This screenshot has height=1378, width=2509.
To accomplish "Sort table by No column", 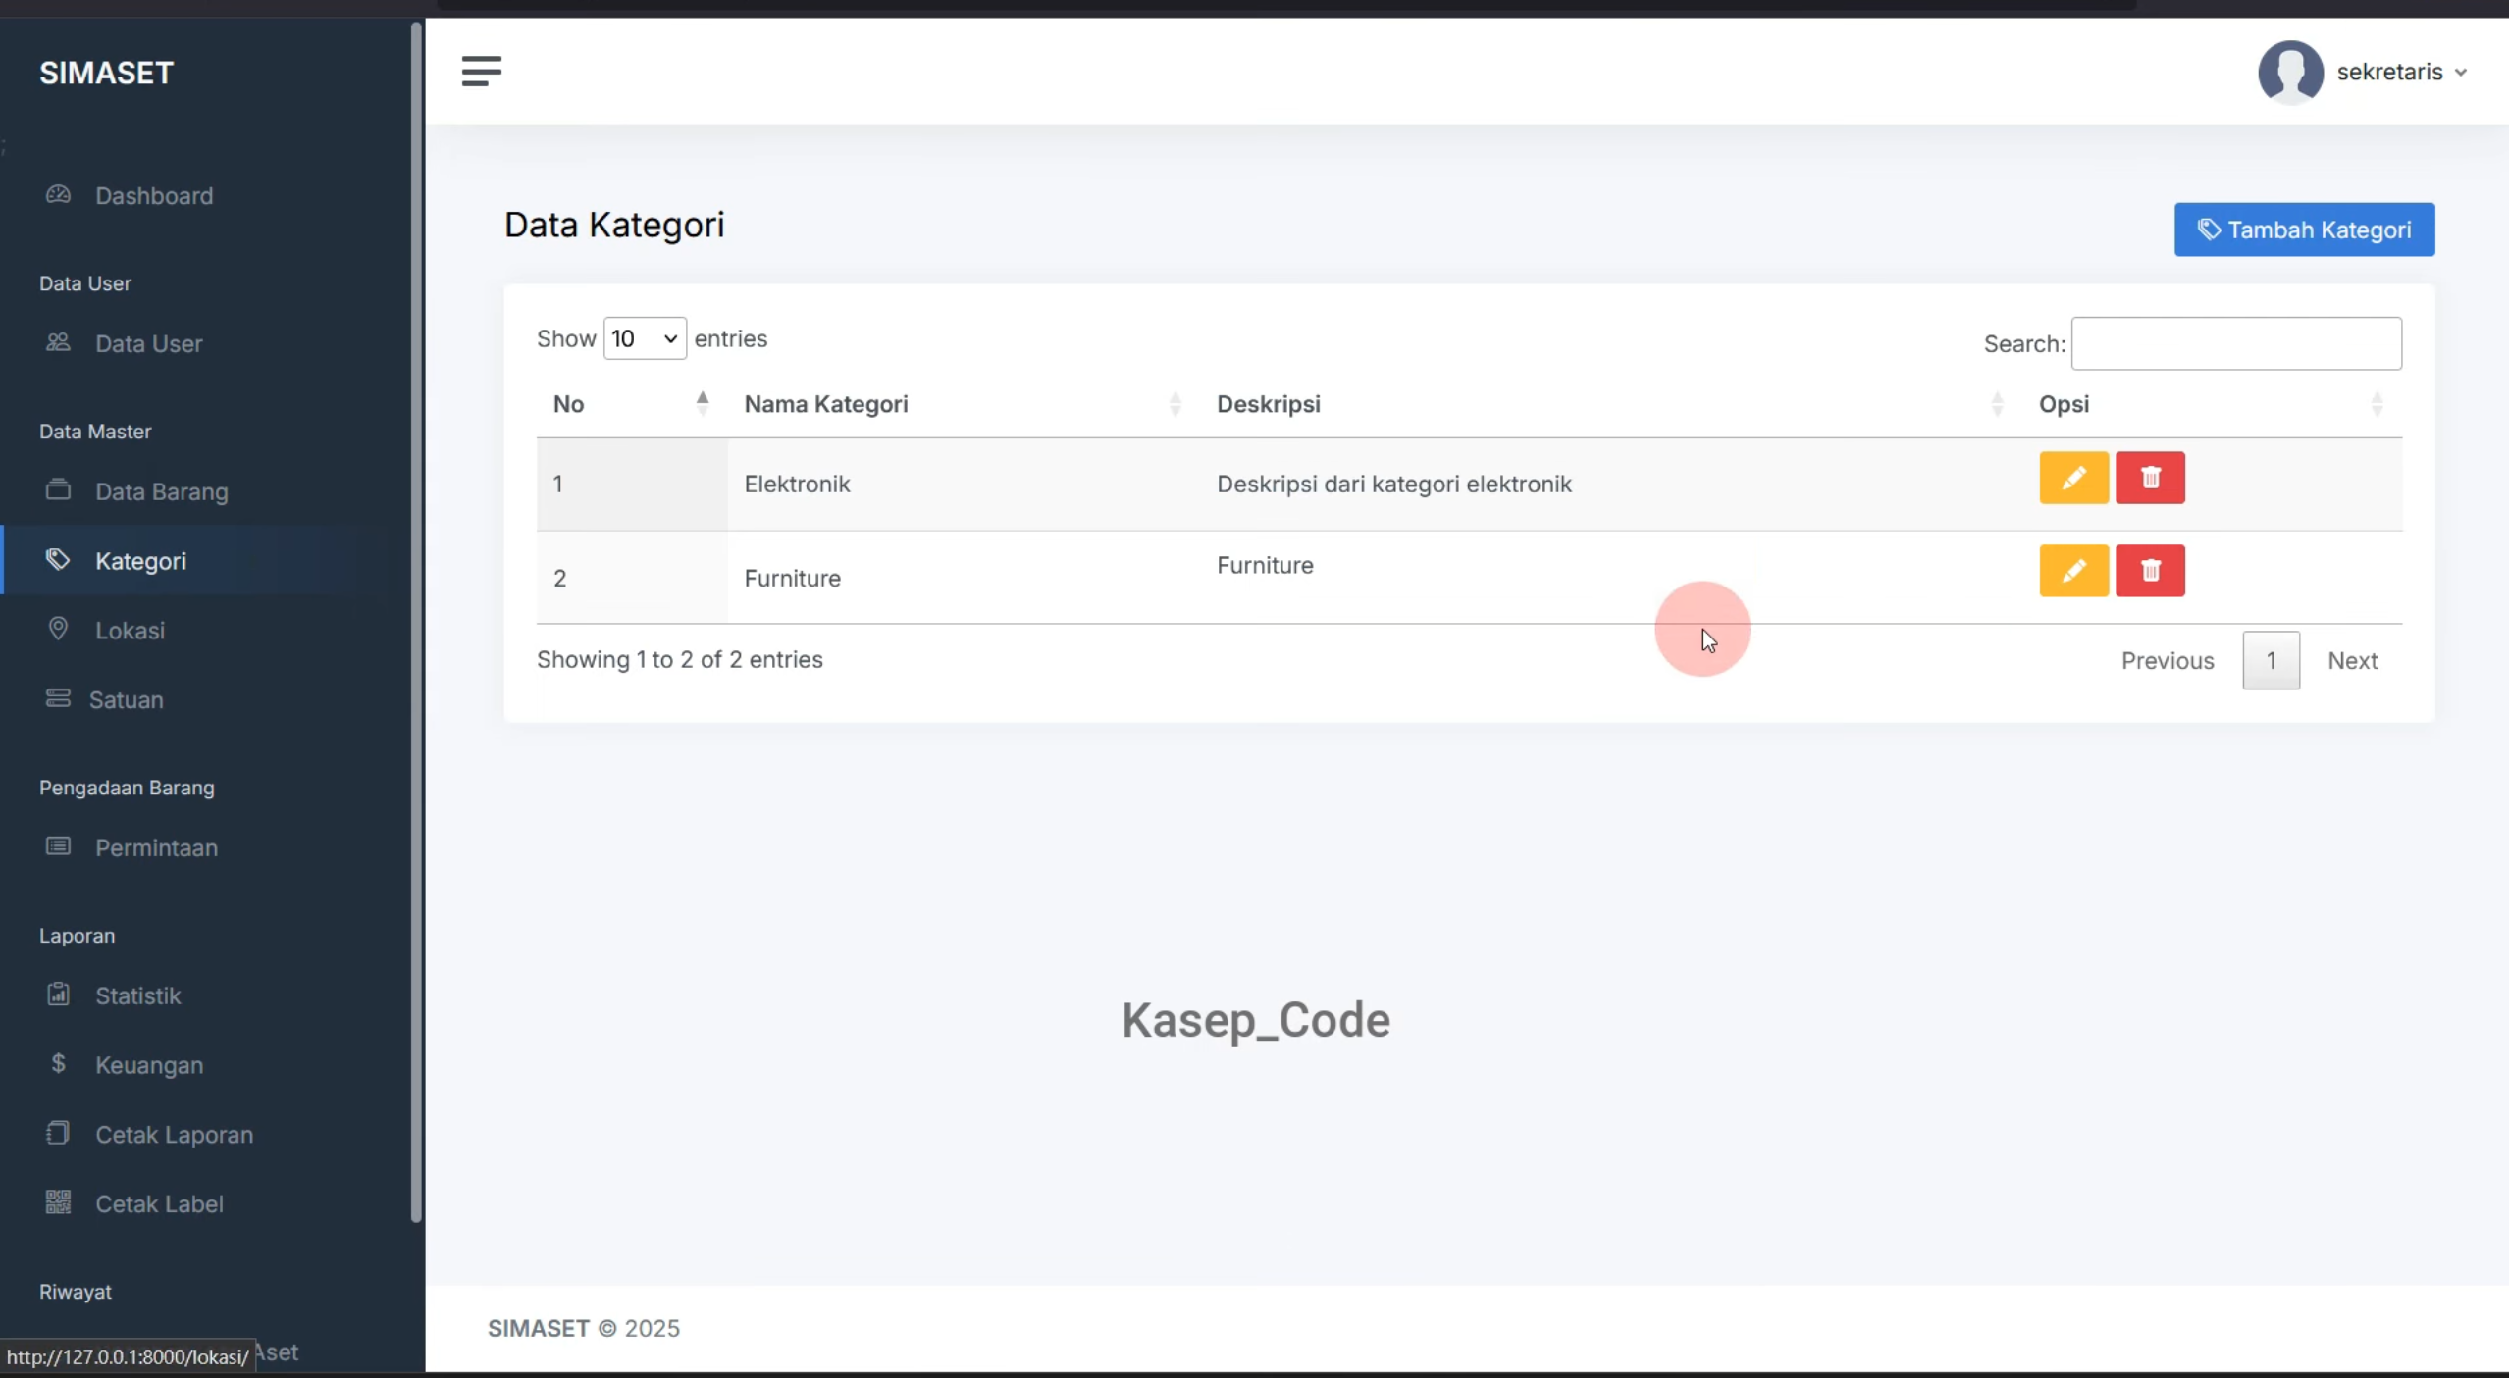I will [631, 404].
